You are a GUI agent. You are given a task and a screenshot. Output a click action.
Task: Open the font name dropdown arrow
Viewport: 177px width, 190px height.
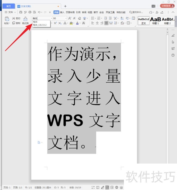[51, 18]
